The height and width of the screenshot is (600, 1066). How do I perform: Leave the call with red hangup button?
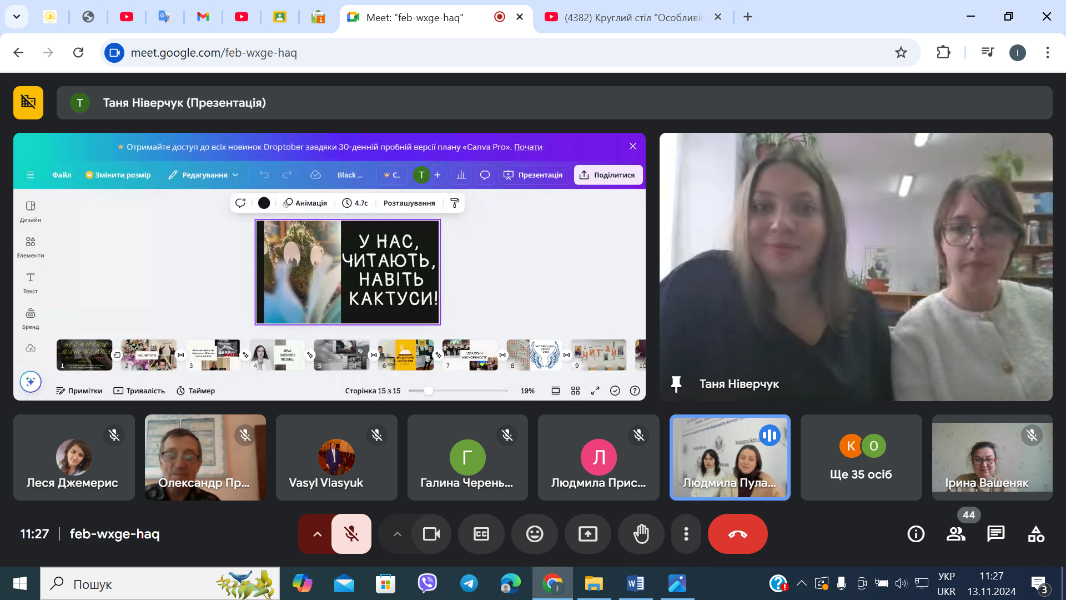737,534
